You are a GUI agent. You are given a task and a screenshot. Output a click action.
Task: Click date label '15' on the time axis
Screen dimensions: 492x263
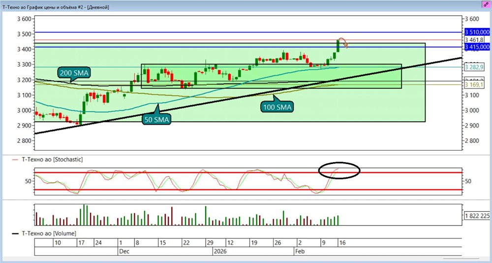(x=162, y=243)
